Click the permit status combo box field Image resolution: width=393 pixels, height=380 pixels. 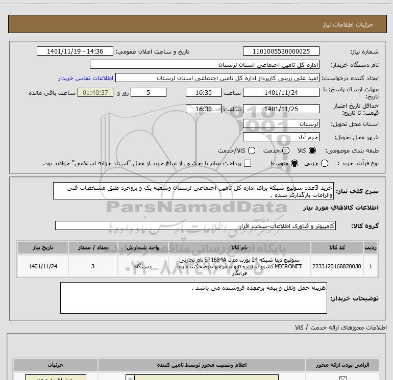point(202,377)
